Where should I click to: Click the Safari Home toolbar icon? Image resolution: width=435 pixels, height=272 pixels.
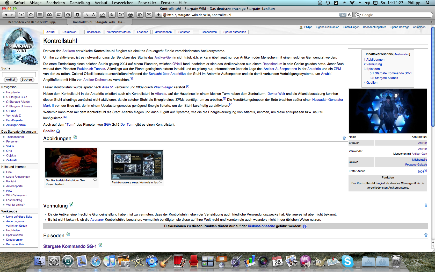click(x=31, y=15)
